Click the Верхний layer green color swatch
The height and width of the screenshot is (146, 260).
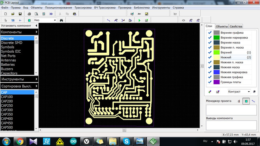(x=217, y=52)
